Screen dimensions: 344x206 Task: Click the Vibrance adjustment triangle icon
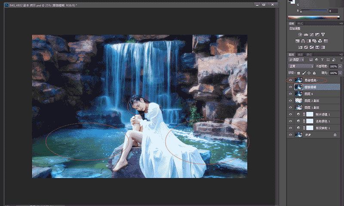point(324,34)
